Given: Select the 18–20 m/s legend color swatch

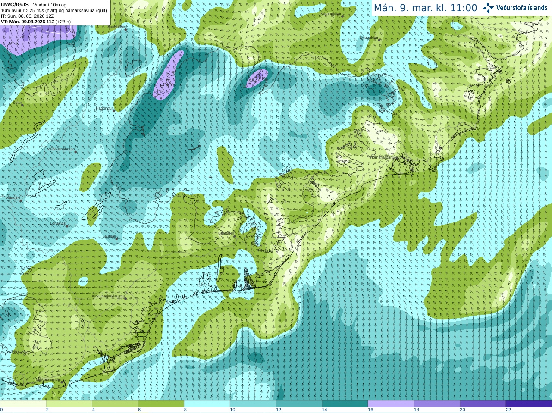Looking at the screenshot, I should [437, 404].
